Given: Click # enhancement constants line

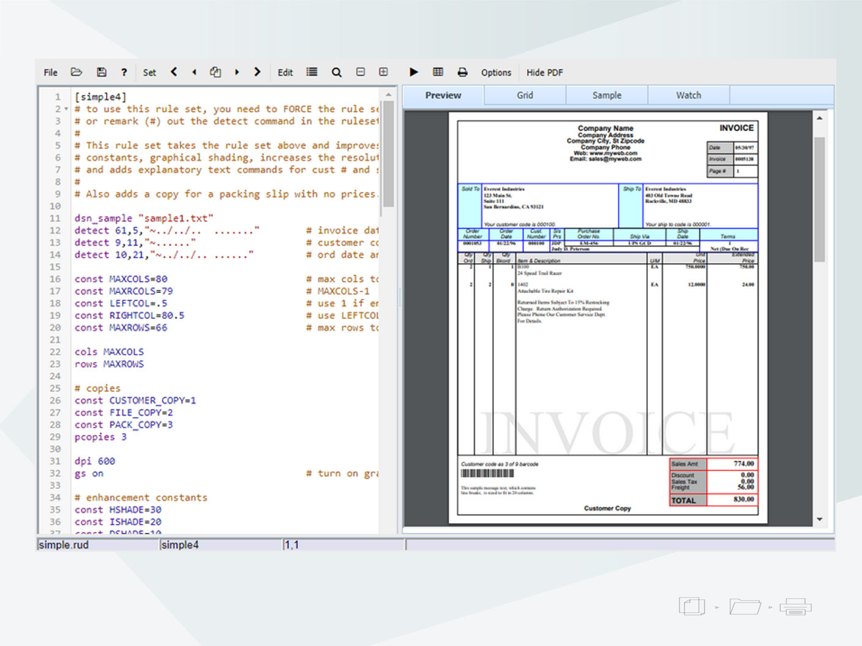Looking at the screenshot, I should [141, 498].
